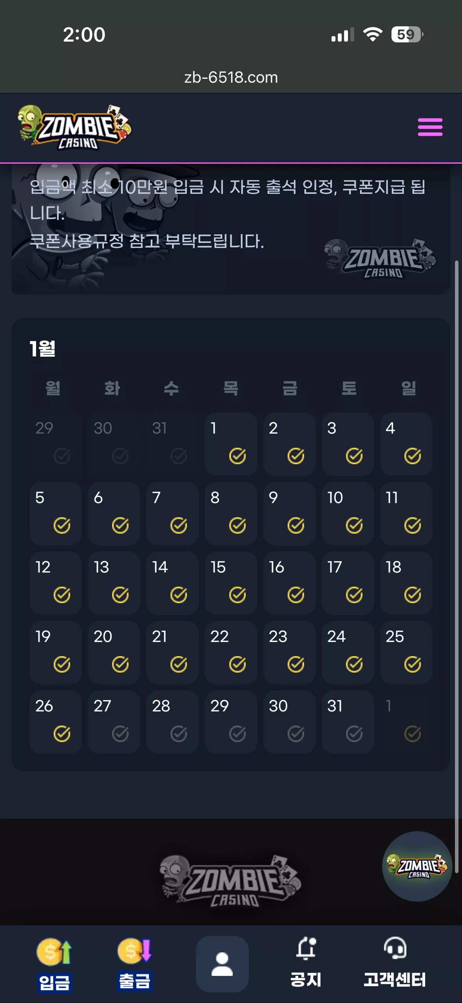Toggle the attendance check on day 31
462x1003 pixels.
click(x=354, y=733)
